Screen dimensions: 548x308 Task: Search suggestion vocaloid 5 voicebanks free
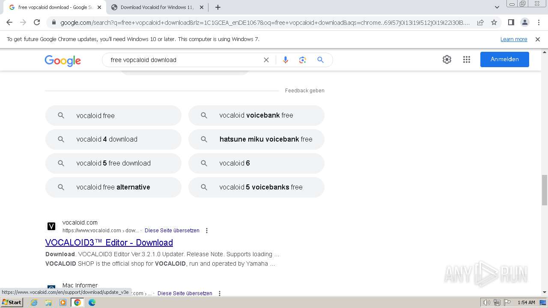(256, 187)
